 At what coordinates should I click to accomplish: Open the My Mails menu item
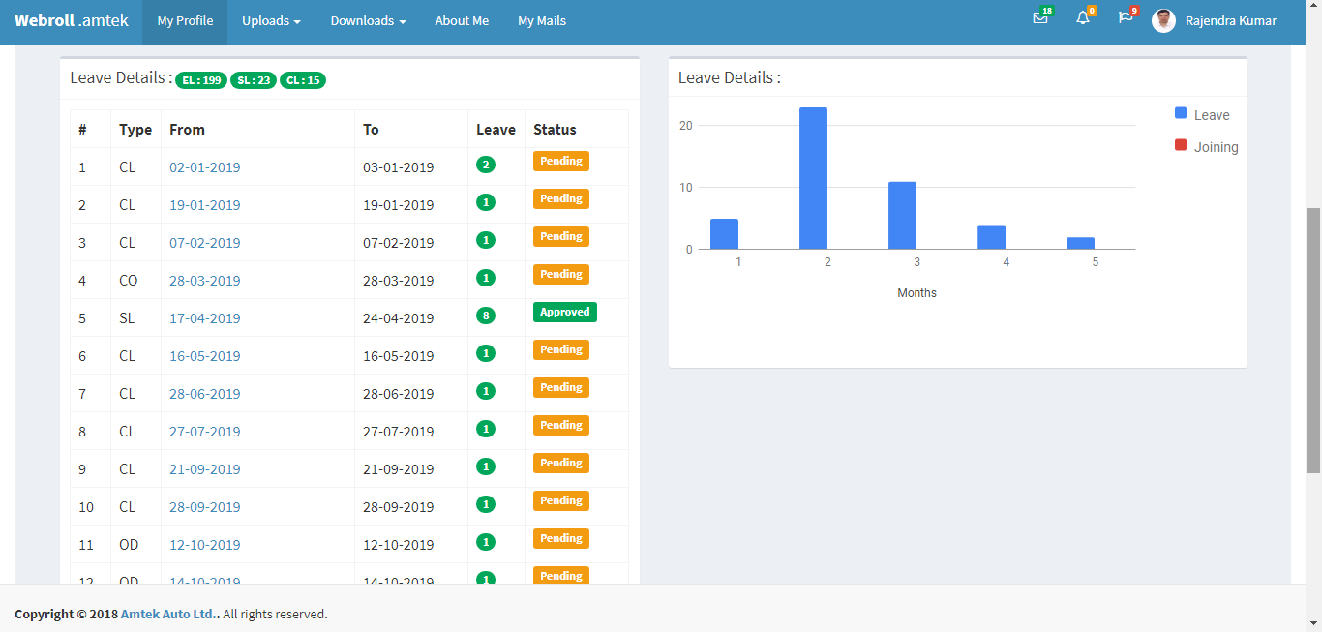pyautogui.click(x=542, y=21)
